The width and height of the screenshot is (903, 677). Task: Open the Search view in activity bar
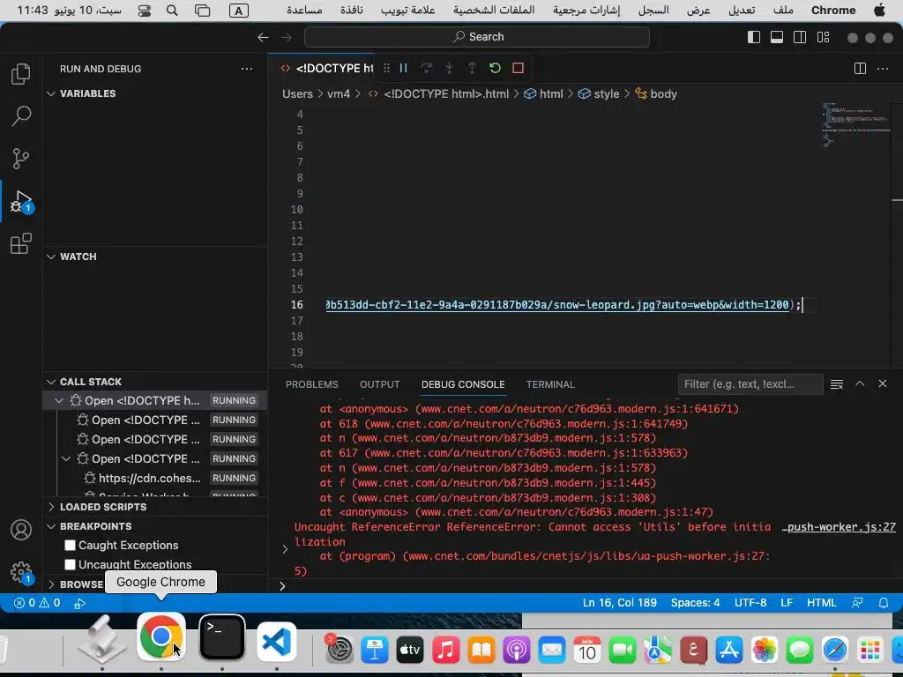(x=21, y=115)
